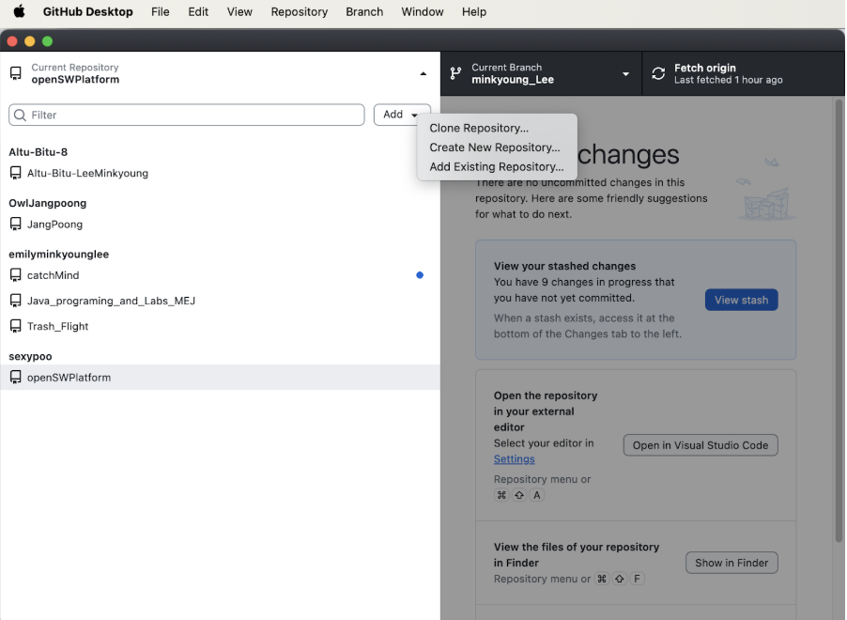Open the Window menu

[423, 12]
